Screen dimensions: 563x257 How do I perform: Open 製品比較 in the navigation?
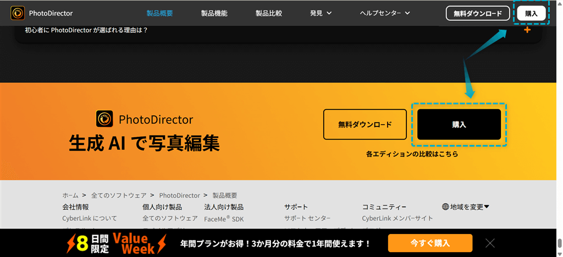pyautogui.click(x=269, y=14)
